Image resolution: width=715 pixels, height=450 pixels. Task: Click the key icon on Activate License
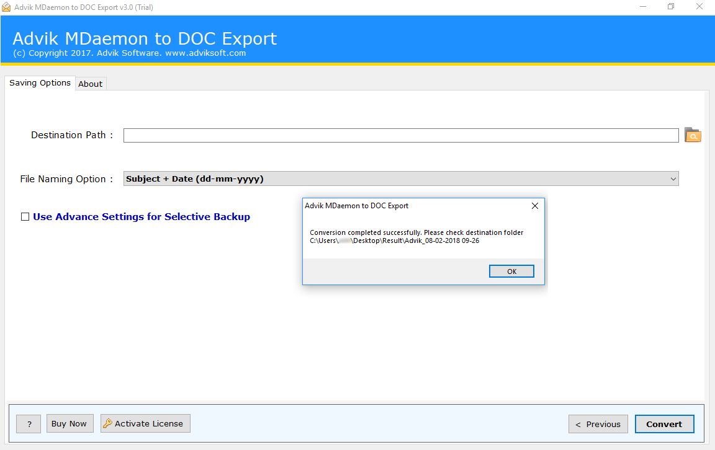[107, 423]
